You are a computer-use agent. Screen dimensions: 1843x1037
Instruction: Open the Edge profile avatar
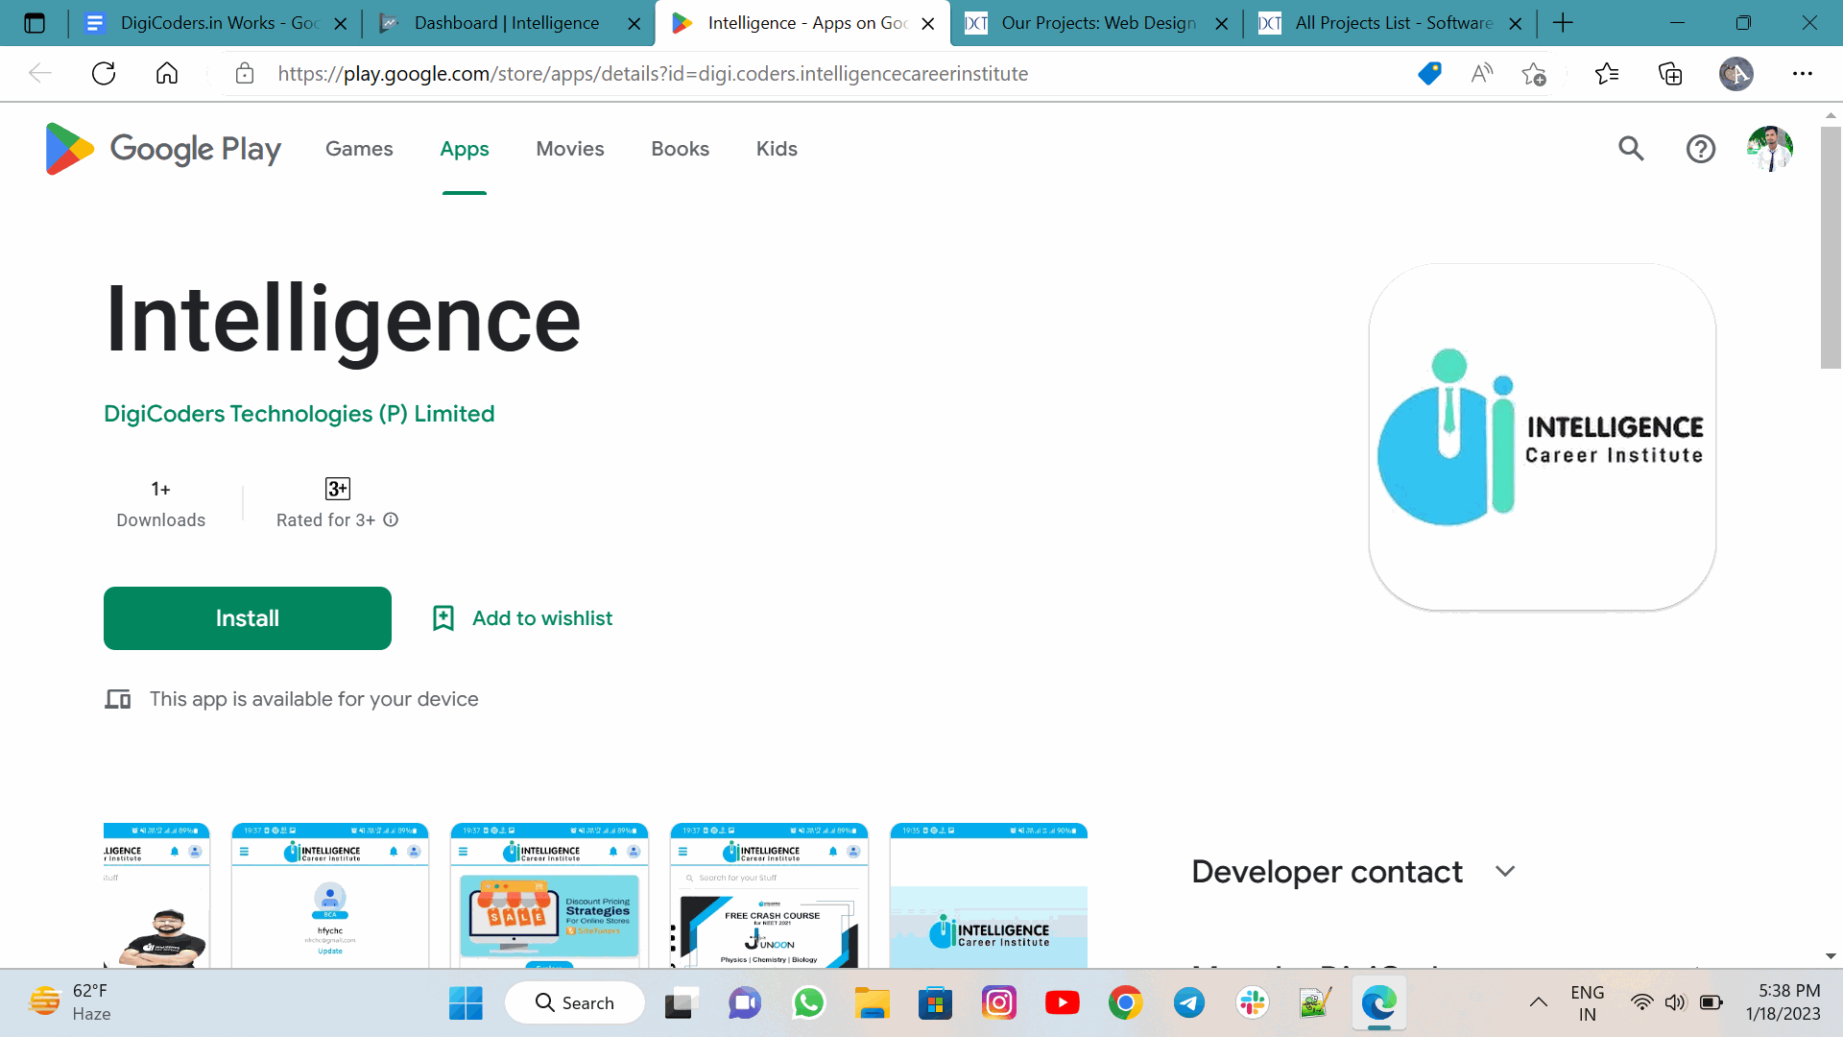point(1735,74)
